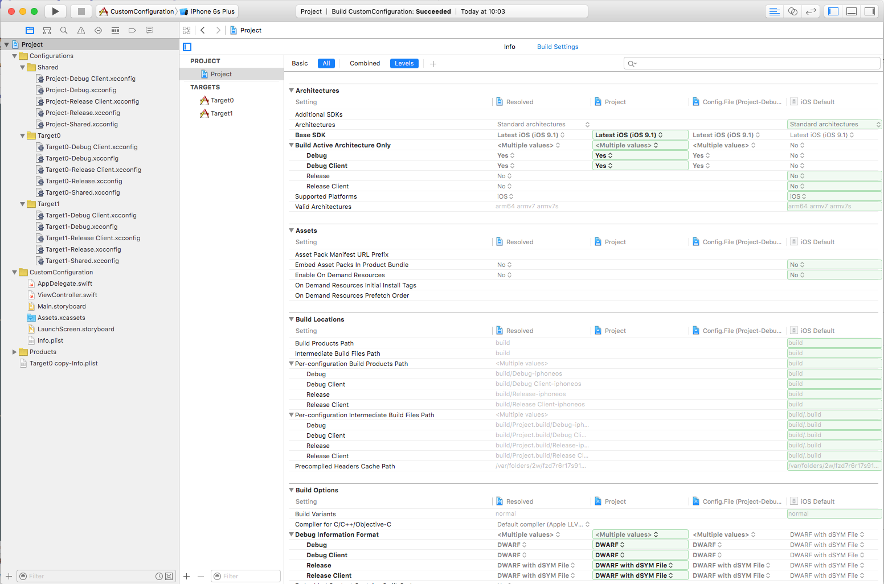Click the Basic settings filter button
Screen dimensions: 884x584
coord(300,64)
